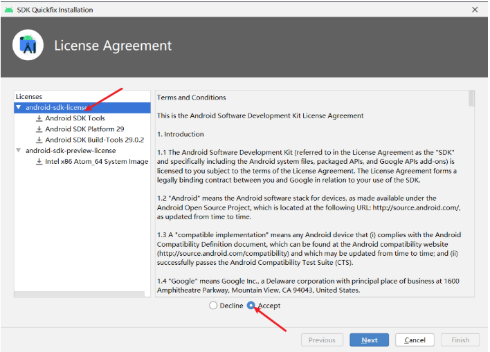Click the license text vertical scrollbar thumb
The width and height of the screenshot is (490, 352).
[471, 99]
